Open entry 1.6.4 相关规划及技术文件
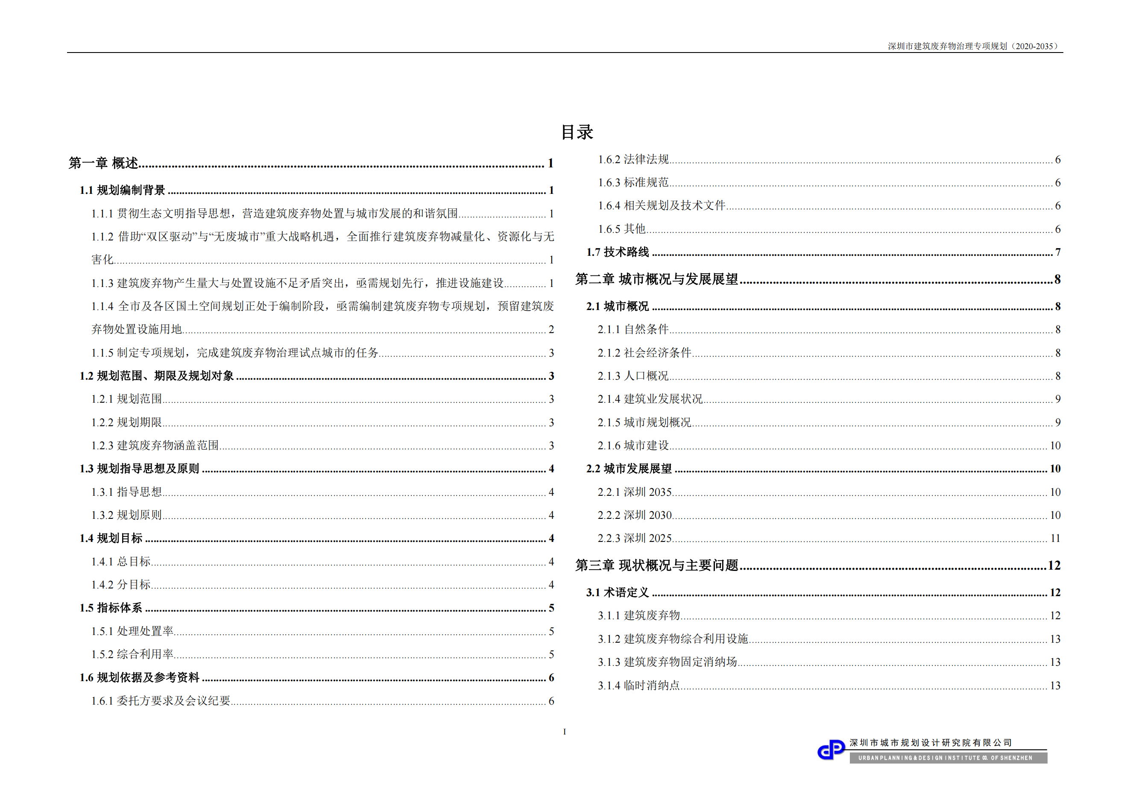The width and height of the screenshot is (1130, 799). point(829,206)
